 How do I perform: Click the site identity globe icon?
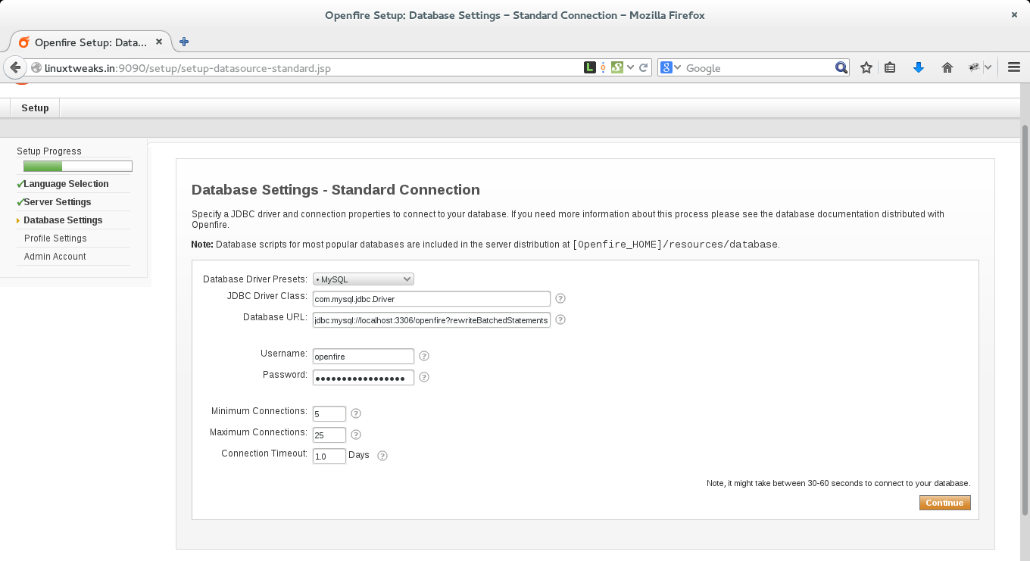36,68
